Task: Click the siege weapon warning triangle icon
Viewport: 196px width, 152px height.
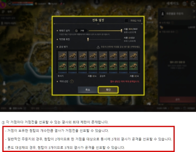Action: pyautogui.click(x=98, y=47)
